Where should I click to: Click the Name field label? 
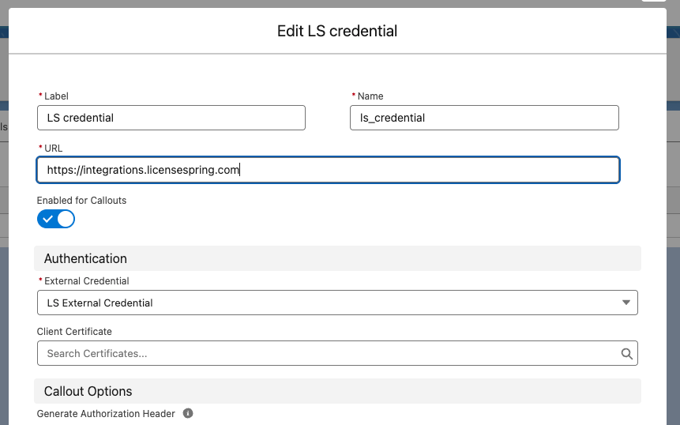tap(370, 96)
